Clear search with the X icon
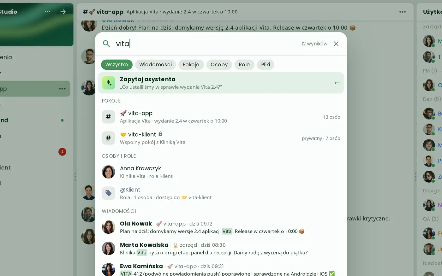Viewport: 442px width, 276px height. coord(336,44)
